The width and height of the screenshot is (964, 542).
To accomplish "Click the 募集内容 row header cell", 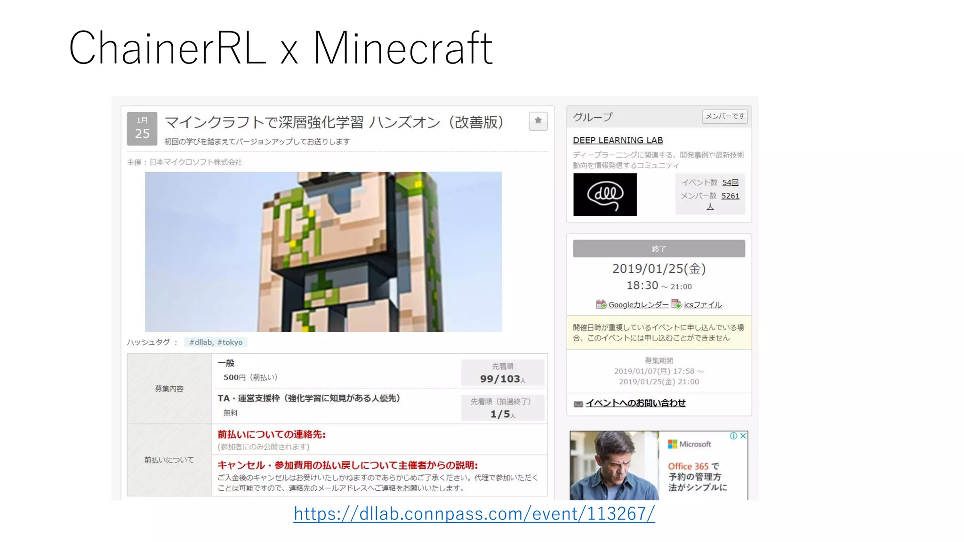I will click(x=169, y=389).
